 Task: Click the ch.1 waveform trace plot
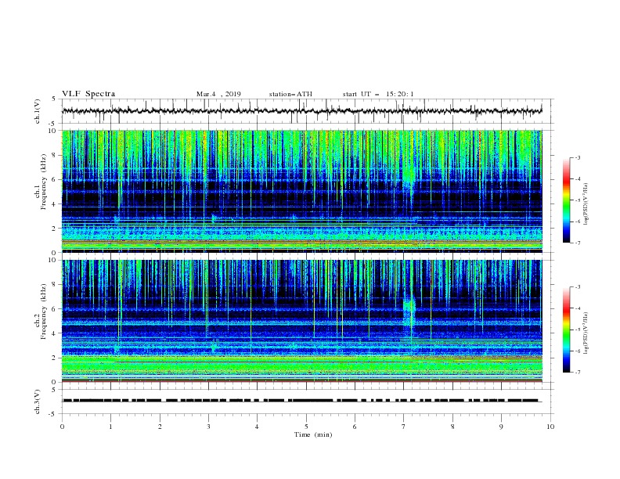[302, 111]
